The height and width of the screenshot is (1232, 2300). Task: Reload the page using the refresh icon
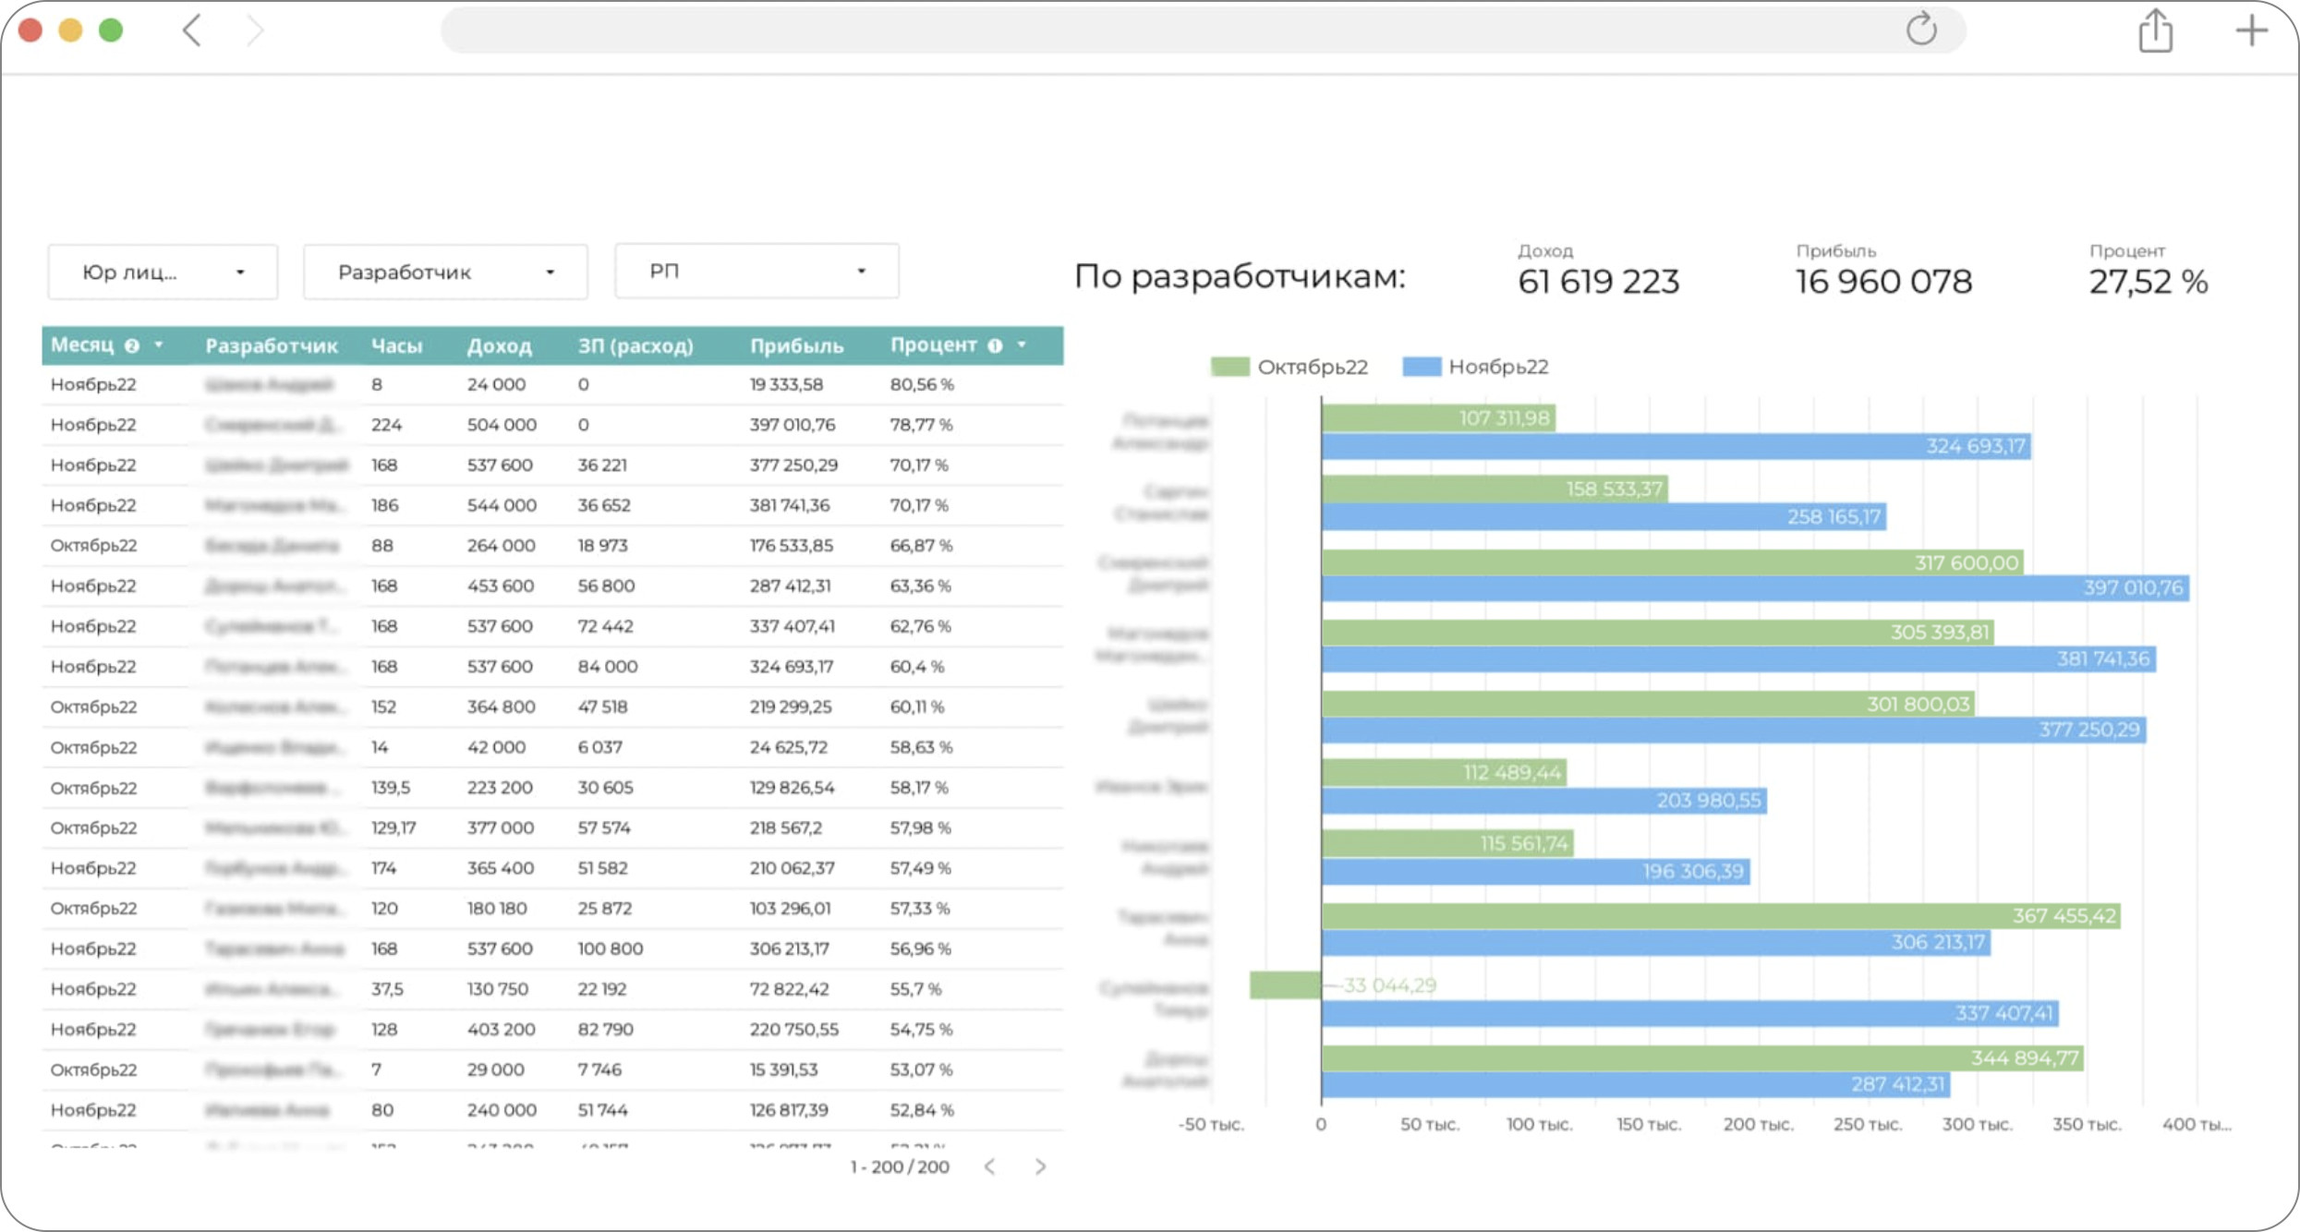click(1921, 30)
